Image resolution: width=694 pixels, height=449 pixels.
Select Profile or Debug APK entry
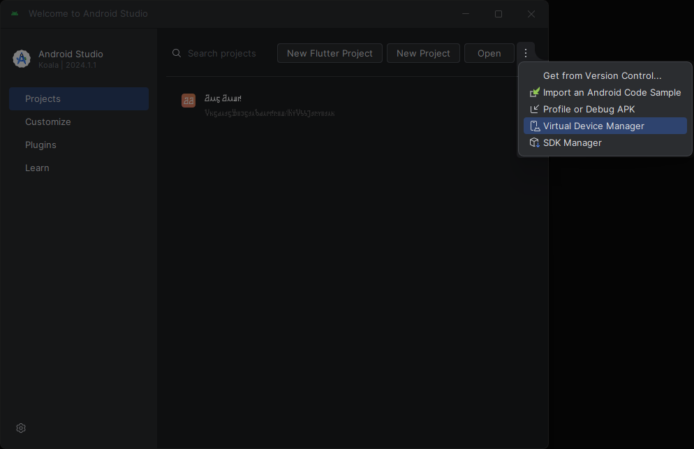(x=605, y=110)
